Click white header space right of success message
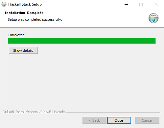The image size is (164, 128). 104,19
